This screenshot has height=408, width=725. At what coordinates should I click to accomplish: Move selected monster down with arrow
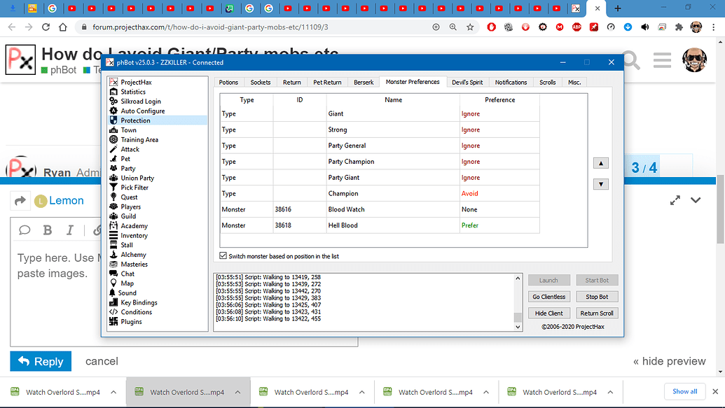click(x=600, y=184)
